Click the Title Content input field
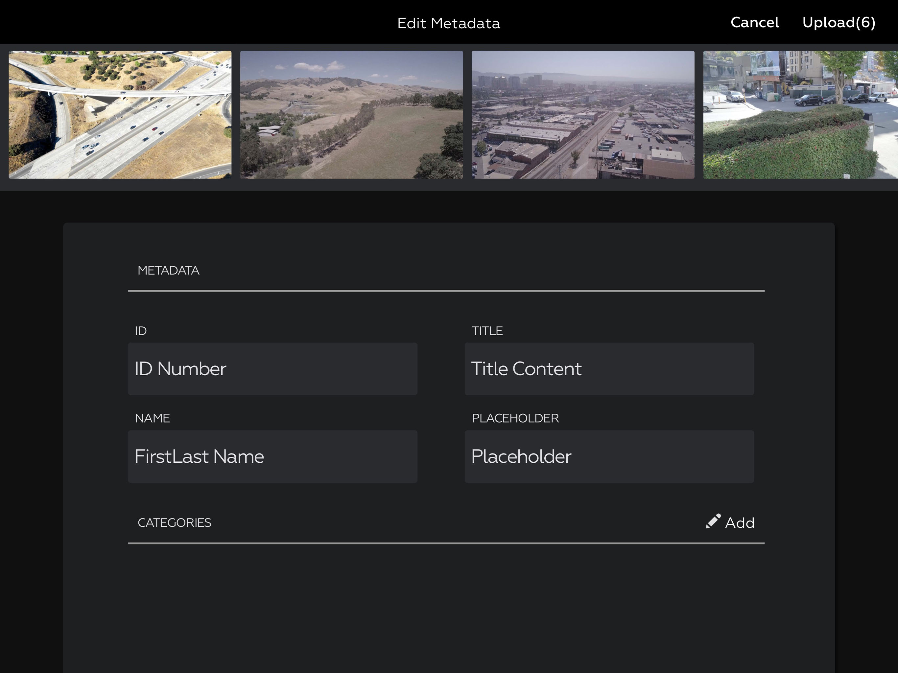The image size is (898, 673). click(609, 369)
